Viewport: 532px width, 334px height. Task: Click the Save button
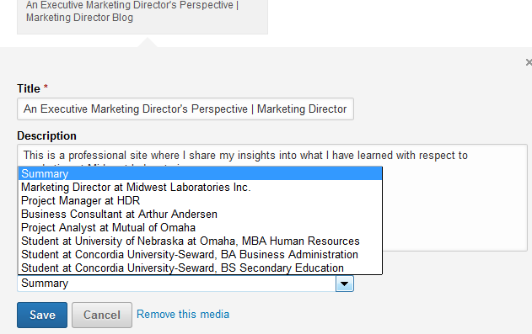tap(42, 315)
